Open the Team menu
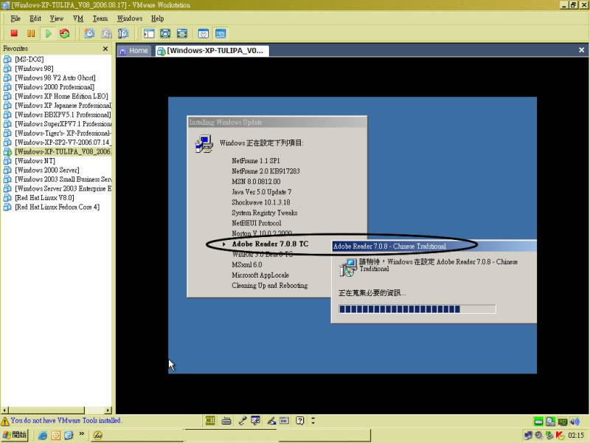 pos(100,18)
